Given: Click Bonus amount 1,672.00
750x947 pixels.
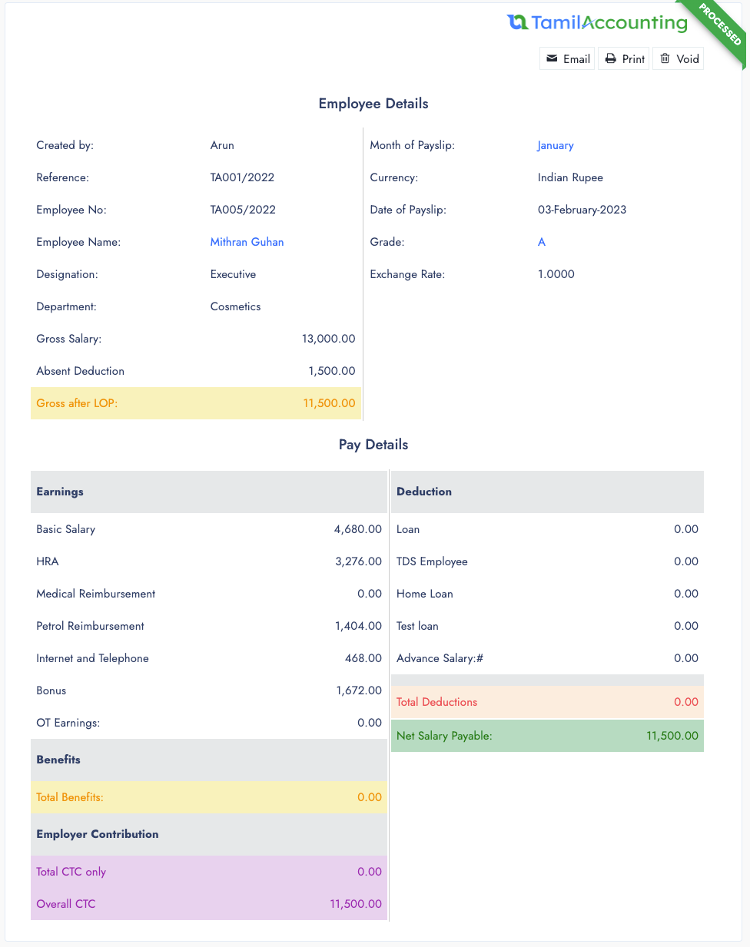Looking at the screenshot, I should coord(359,690).
